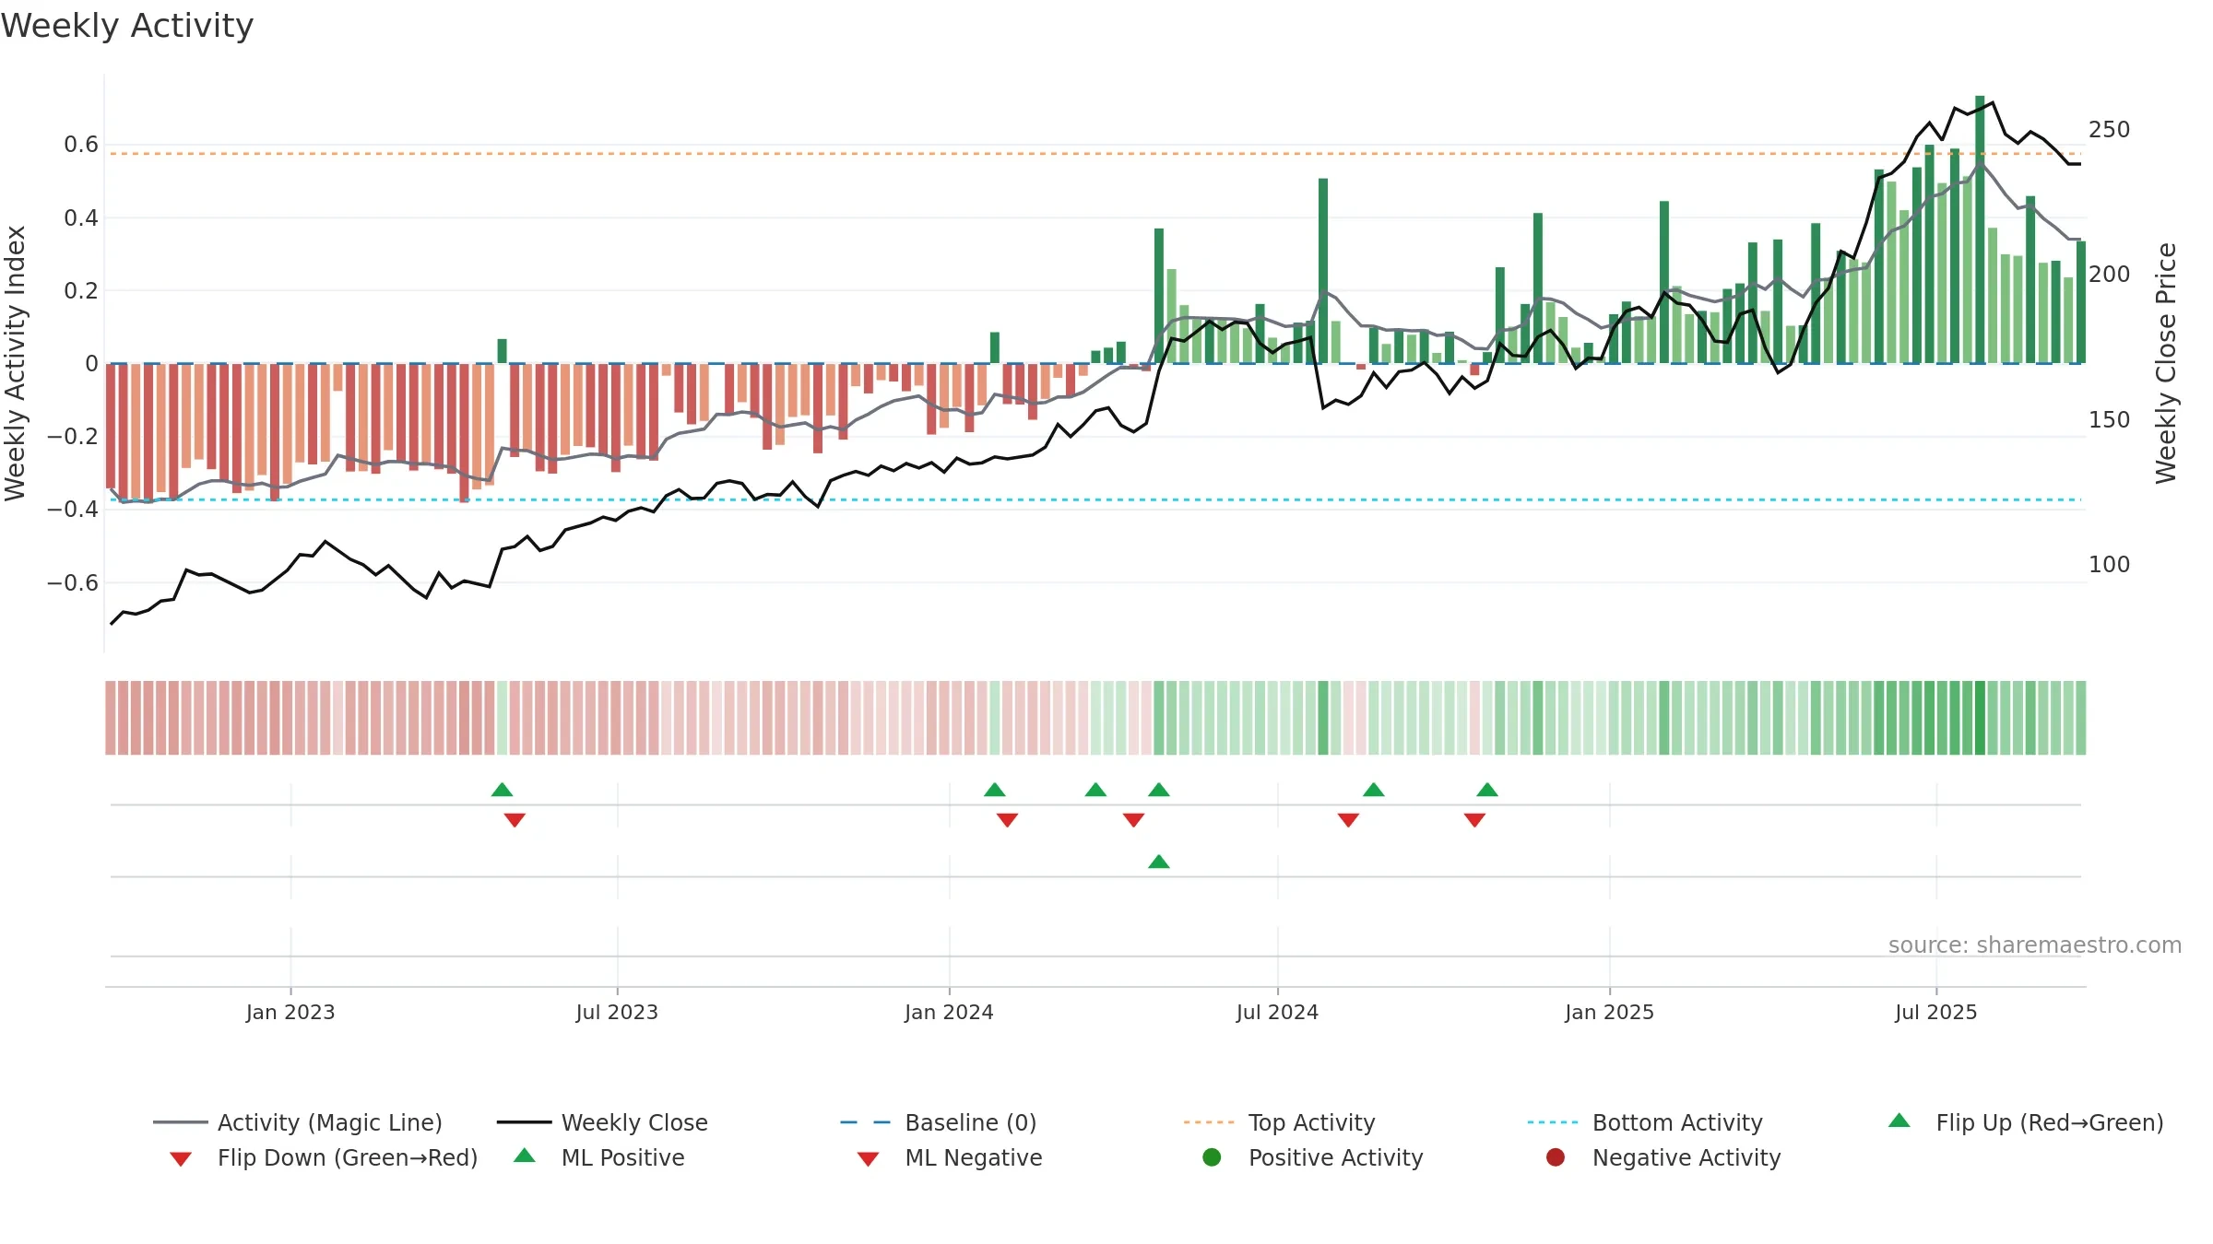The height and width of the screenshot is (1244, 2213).
Task: Click the −0.6 activity axis tick label
Action: pos(73,582)
